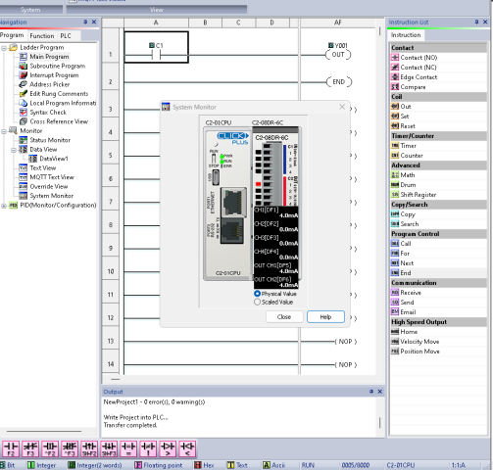Click the Copy instruction in Copy/Search
The image size is (493, 470).
coord(408,214)
